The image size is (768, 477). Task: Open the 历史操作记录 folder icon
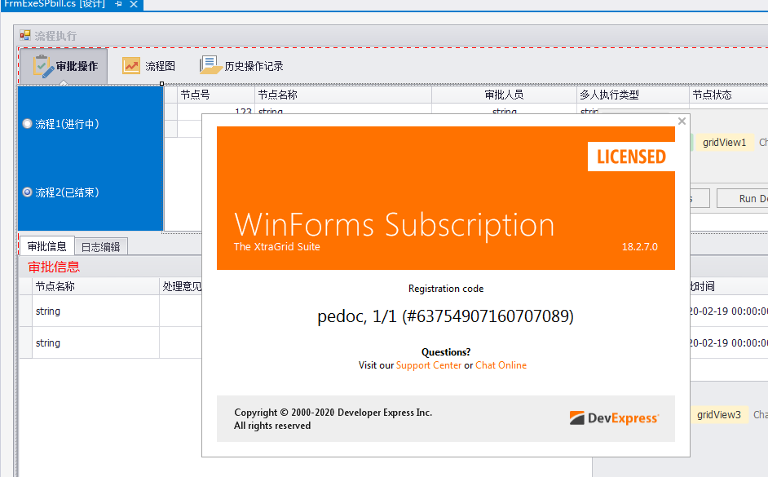(x=210, y=66)
